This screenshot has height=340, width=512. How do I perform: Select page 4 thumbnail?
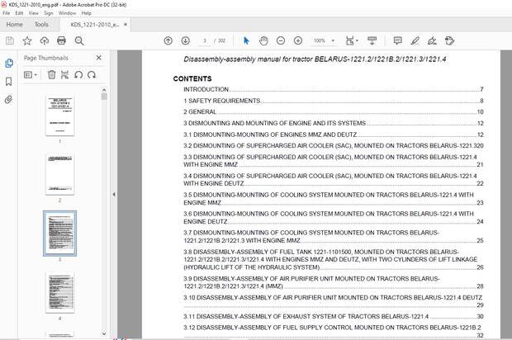pyautogui.click(x=59, y=293)
